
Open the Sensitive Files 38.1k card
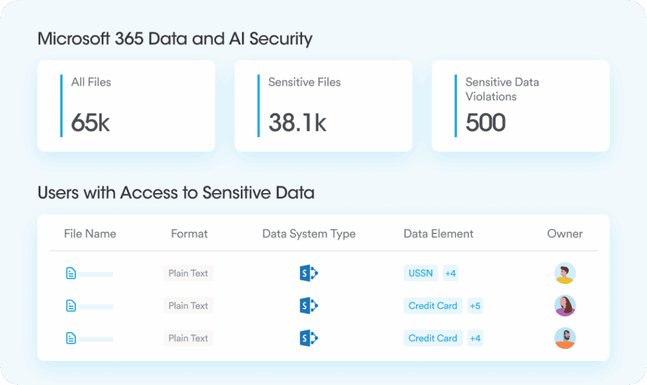[323, 106]
